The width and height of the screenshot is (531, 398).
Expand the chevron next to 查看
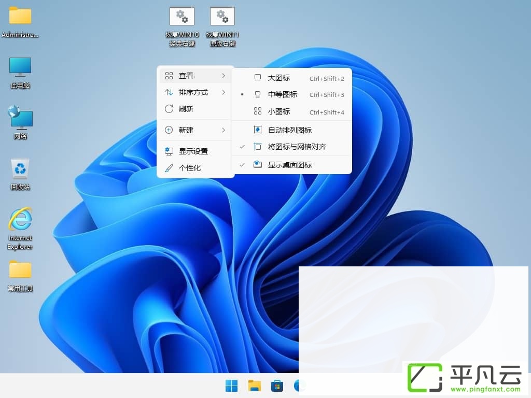pos(223,76)
